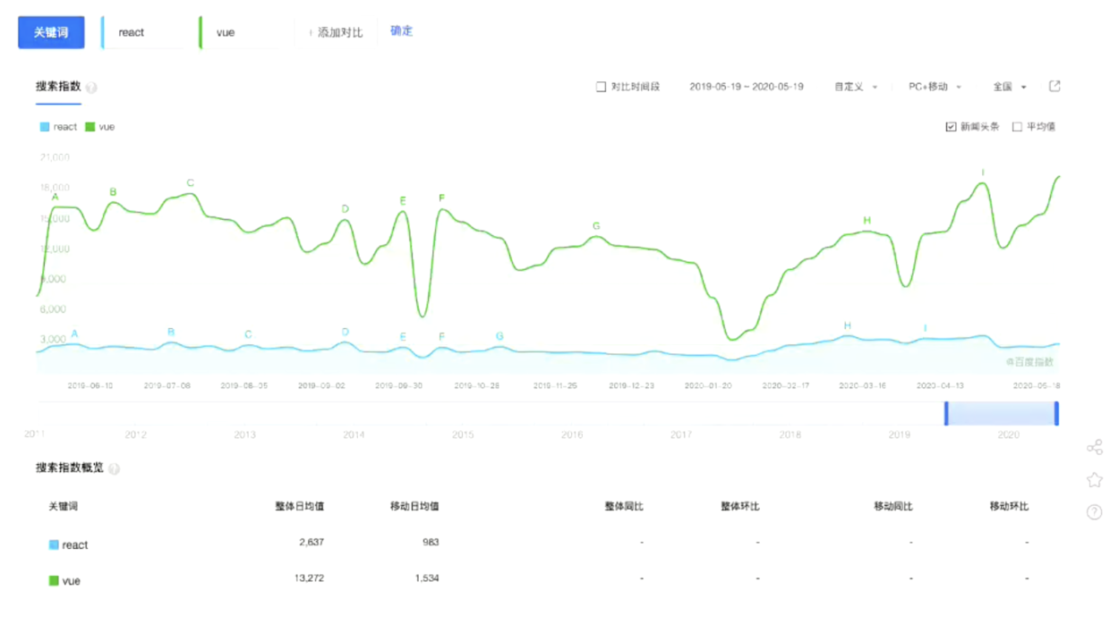Click green news marker B on vue line
The width and height of the screenshot is (1110, 641).
point(113,192)
